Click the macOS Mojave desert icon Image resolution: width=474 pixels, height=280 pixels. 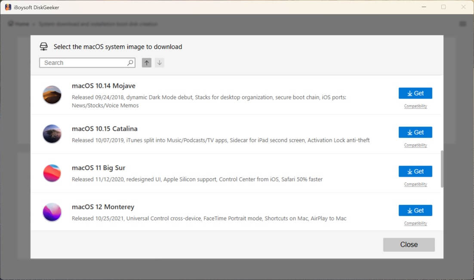click(52, 95)
